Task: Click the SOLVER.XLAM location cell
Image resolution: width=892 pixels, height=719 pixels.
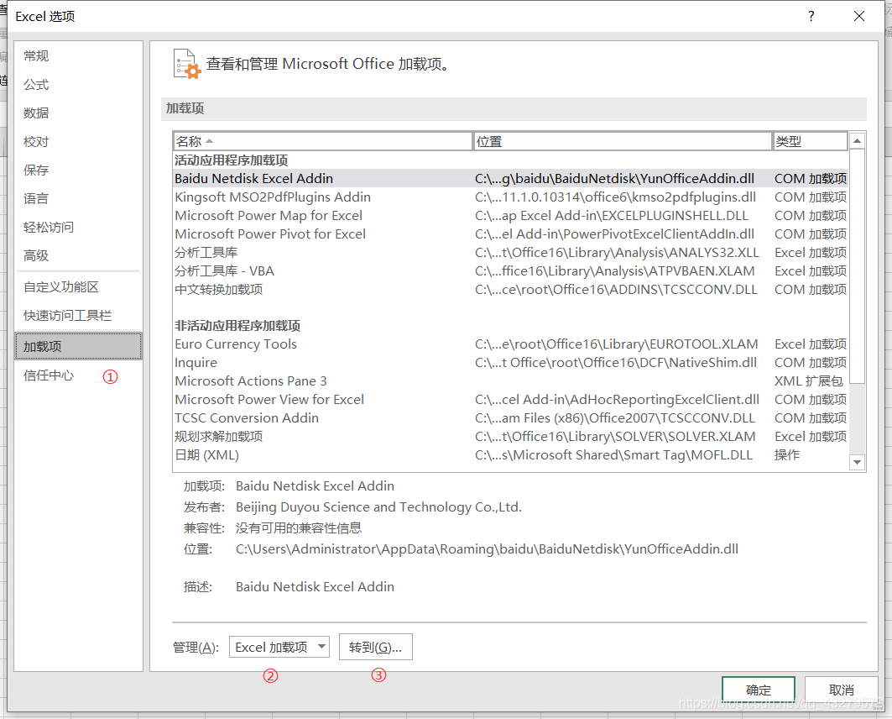Action: click(616, 437)
